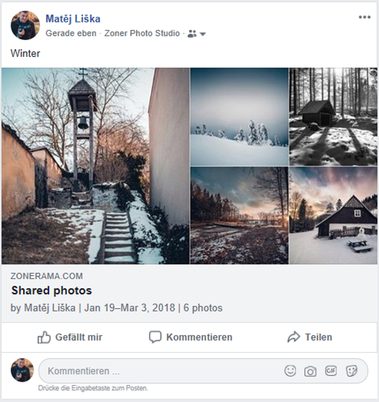379x402 pixels.
Task: Open the Matěj Liška profile name link
Action: (73, 18)
